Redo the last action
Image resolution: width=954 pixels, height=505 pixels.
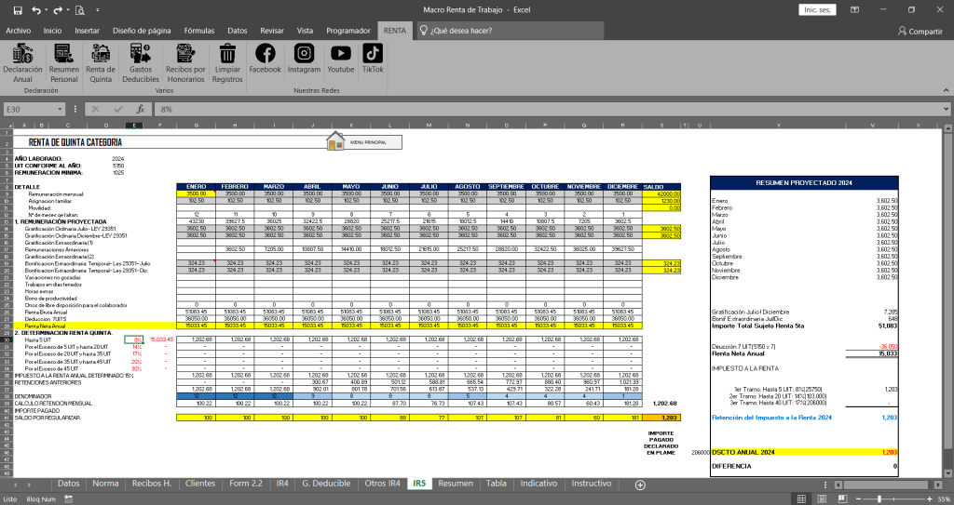(x=58, y=9)
